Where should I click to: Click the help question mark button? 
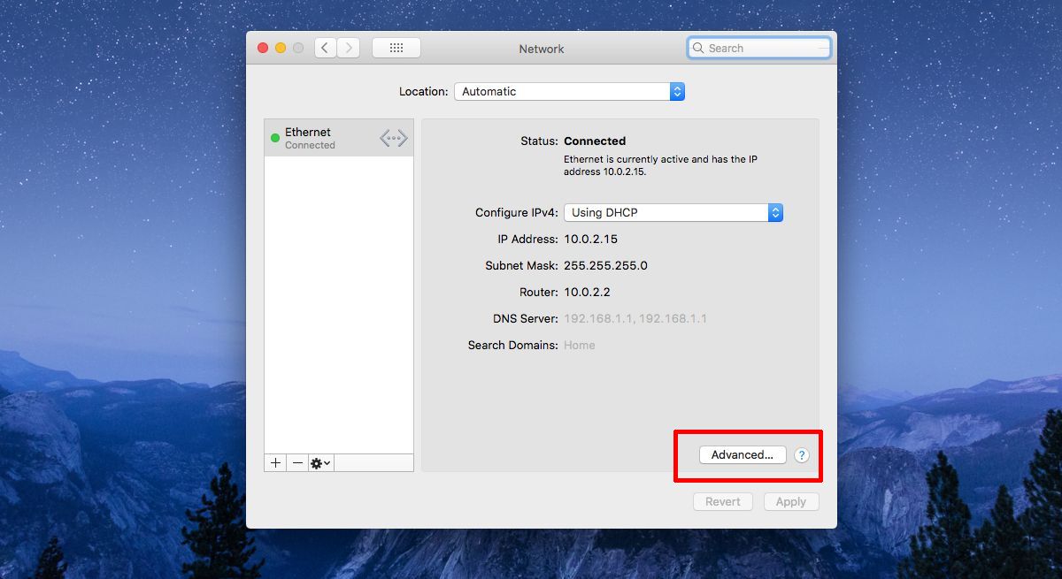tap(802, 455)
